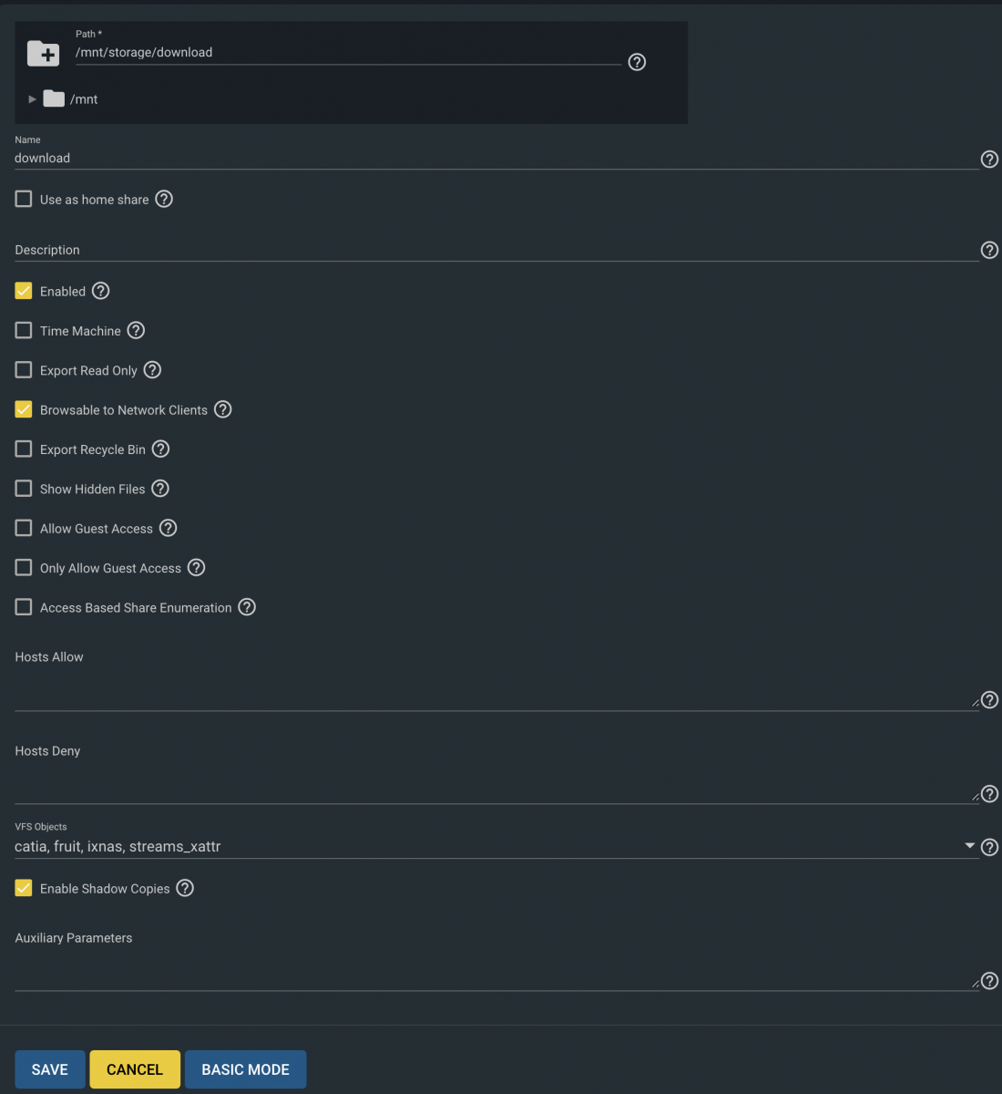This screenshot has height=1094, width=1002.
Task: Open help for VFS Objects
Action: pos(989,847)
